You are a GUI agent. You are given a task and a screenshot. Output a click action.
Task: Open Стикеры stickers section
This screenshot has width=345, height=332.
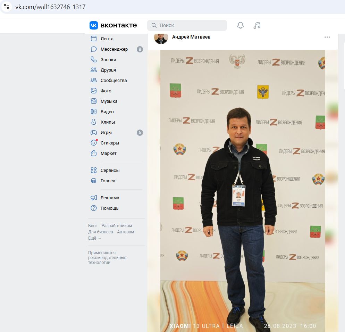tap(110, 143)
